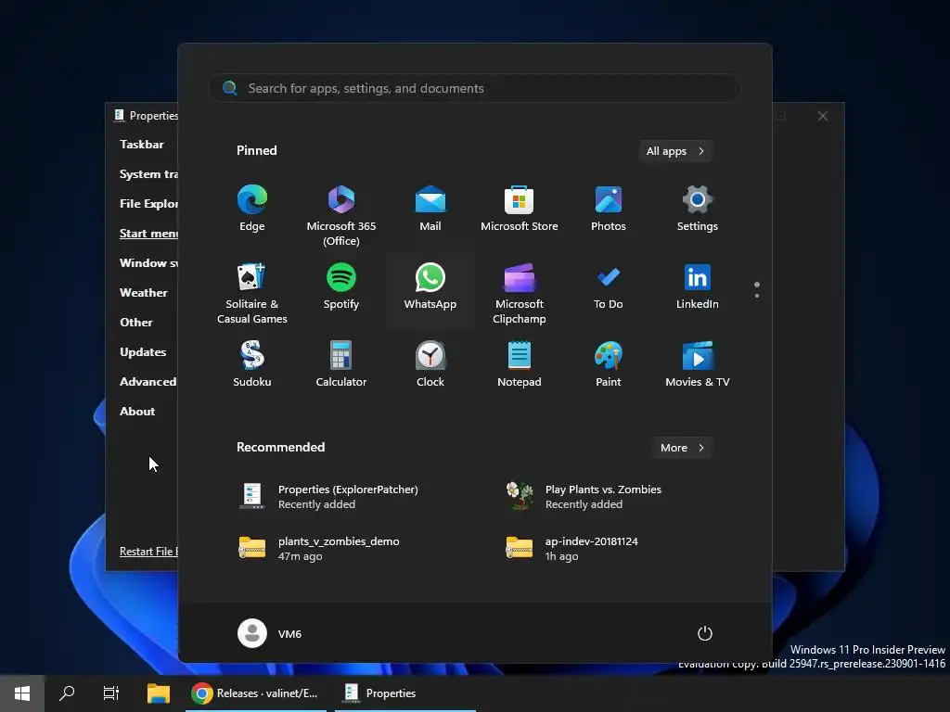
Task: Click the Windows Start button on taskbar
Action: tap(22, 693)
